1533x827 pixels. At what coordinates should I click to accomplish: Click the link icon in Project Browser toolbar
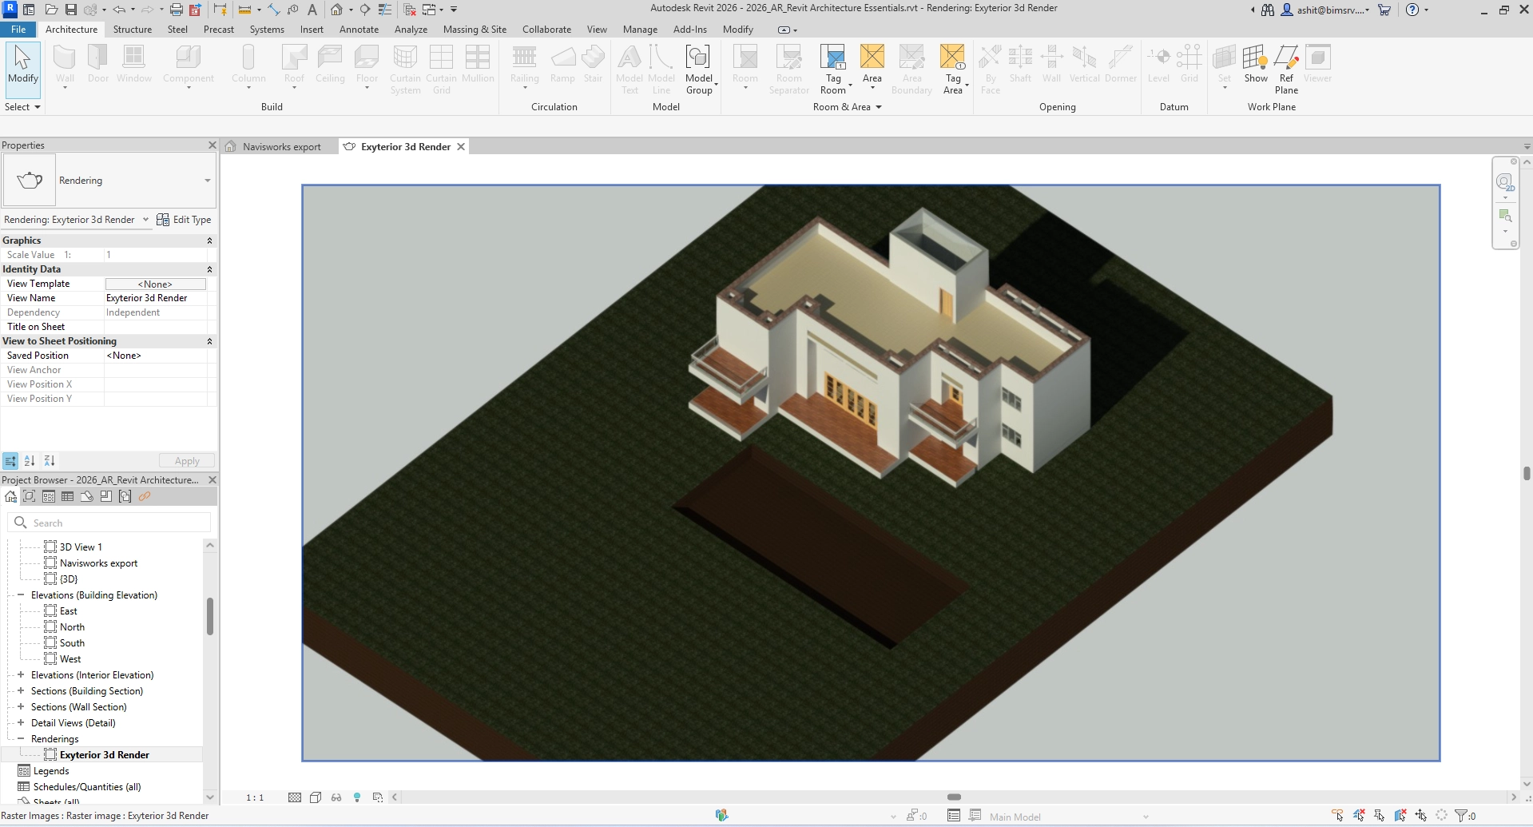pyautogui.click(x=145, y=496)
